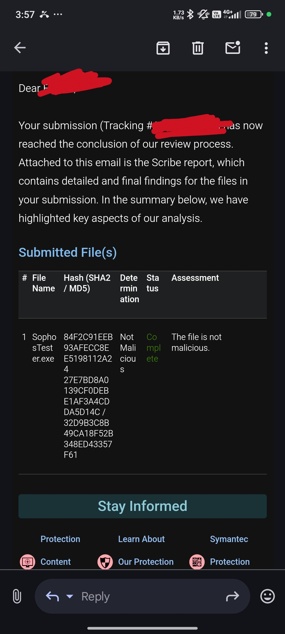The height and width of the screenshot is (634, 285).
Task: Expand the reply type dropdown arrow
Action: [x=70, y=596]
